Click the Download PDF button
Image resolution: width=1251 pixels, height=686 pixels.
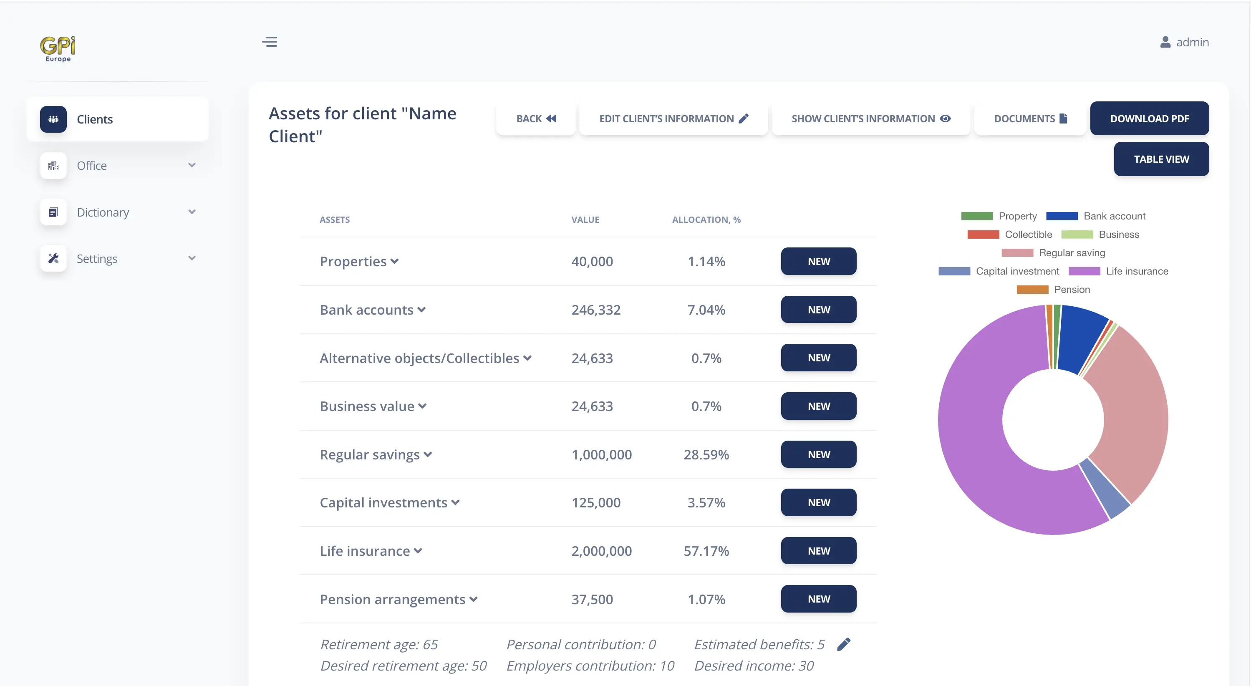[1149, 119]
